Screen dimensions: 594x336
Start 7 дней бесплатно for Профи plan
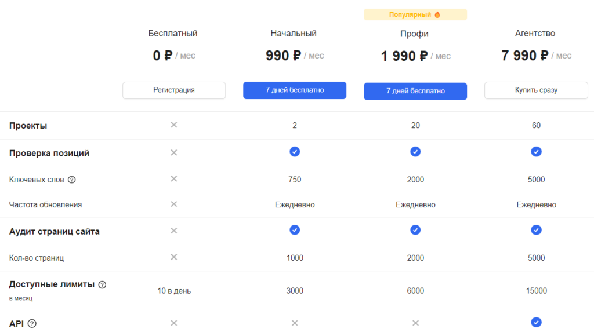tap(415, 91)
